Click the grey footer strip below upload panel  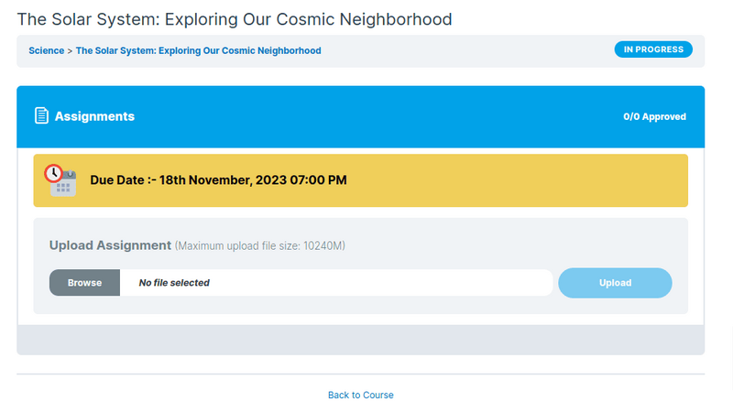point(360,339)
